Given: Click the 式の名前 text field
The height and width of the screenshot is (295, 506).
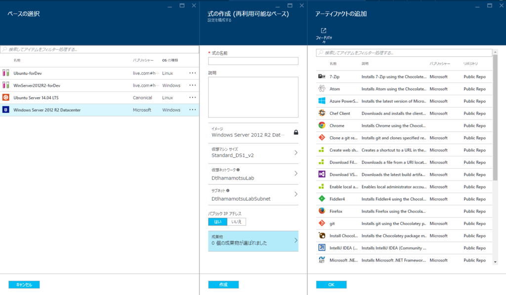Looking at the screenshot, I should (253, 61).
